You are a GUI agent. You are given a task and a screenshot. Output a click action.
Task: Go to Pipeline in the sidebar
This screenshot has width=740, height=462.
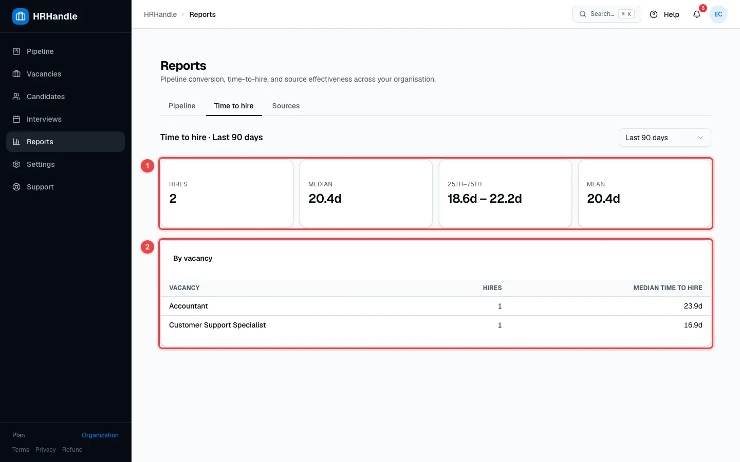click(x=65, y=51)
